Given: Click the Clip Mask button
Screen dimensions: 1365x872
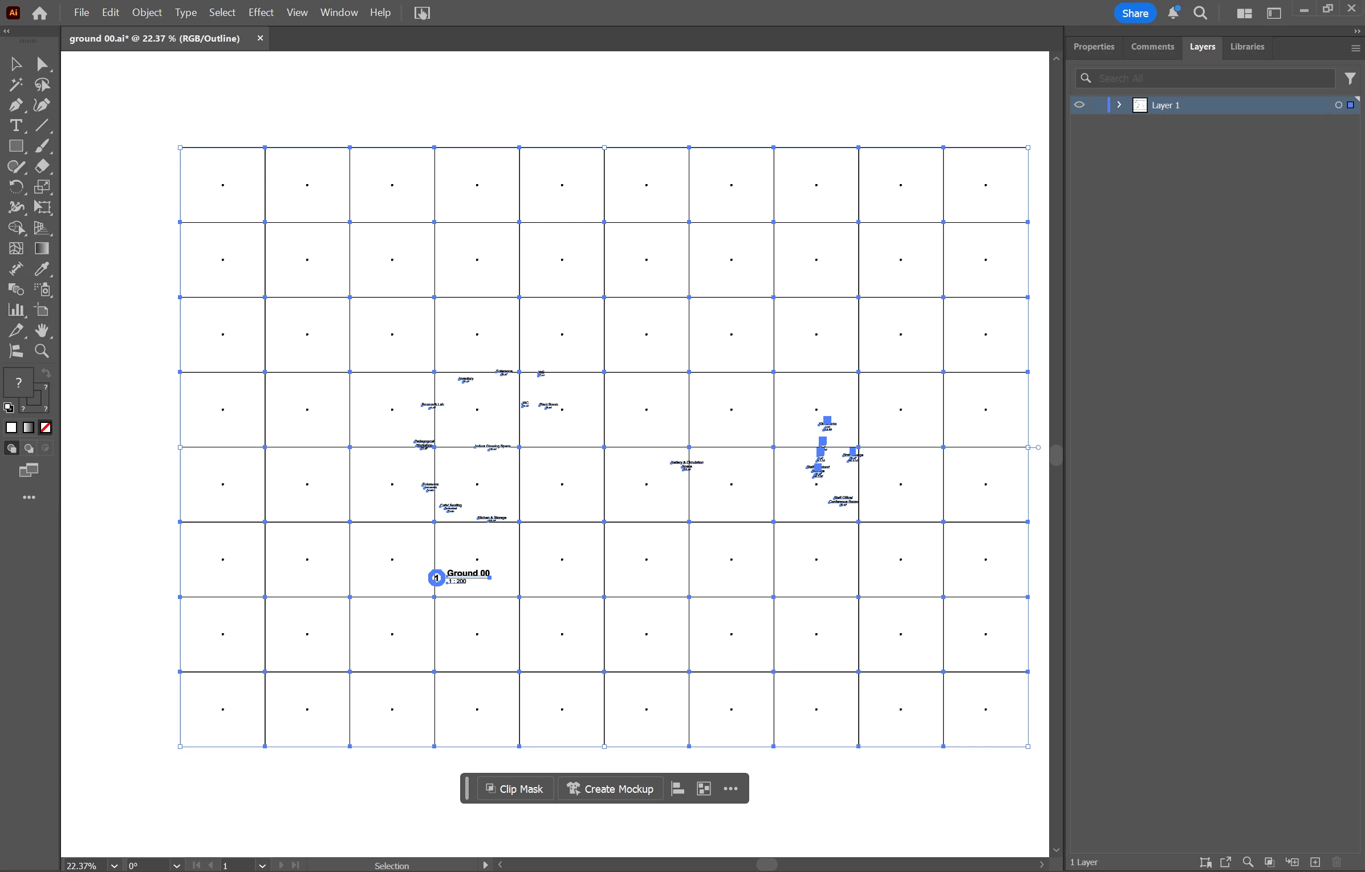Looking at the screenshot, I should (514, 789).
